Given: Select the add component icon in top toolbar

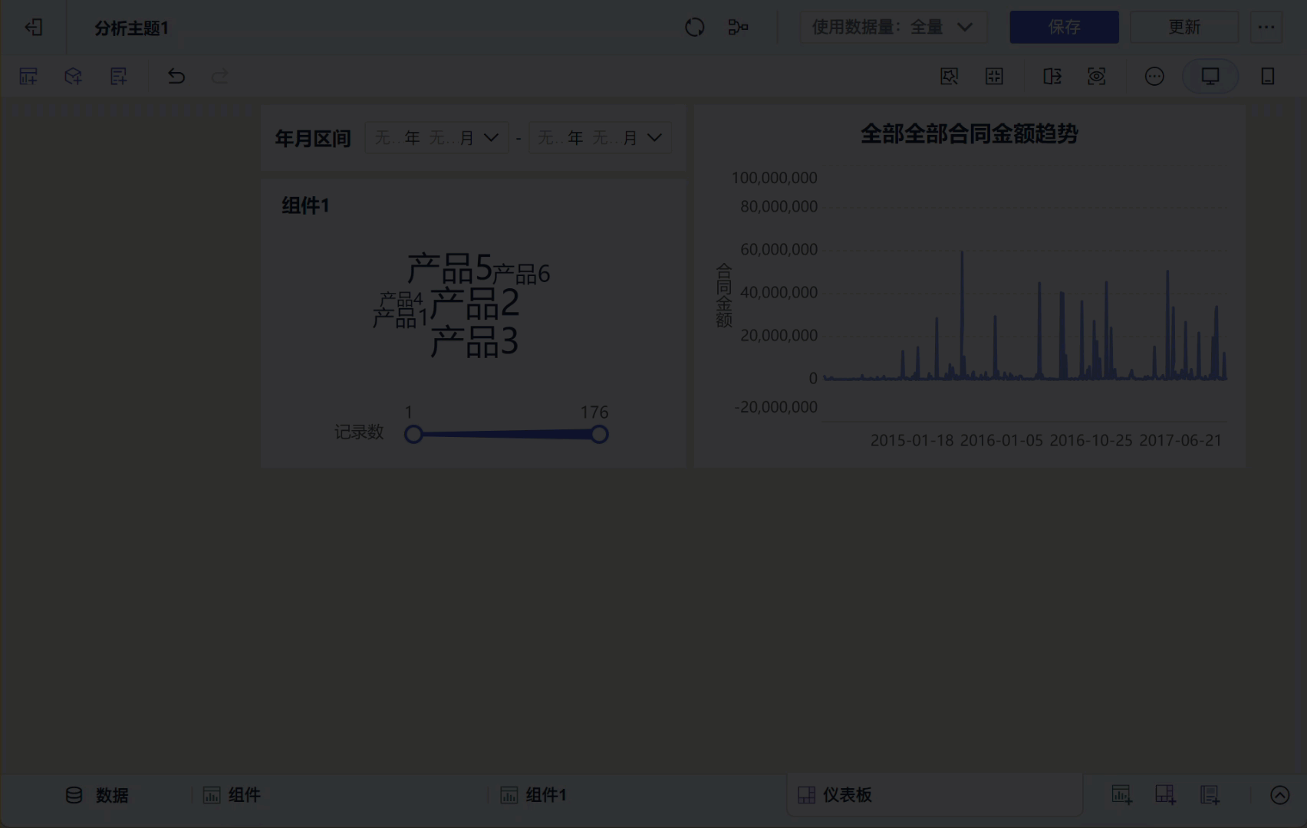Looking at the screenshot, I should (28, 77).
